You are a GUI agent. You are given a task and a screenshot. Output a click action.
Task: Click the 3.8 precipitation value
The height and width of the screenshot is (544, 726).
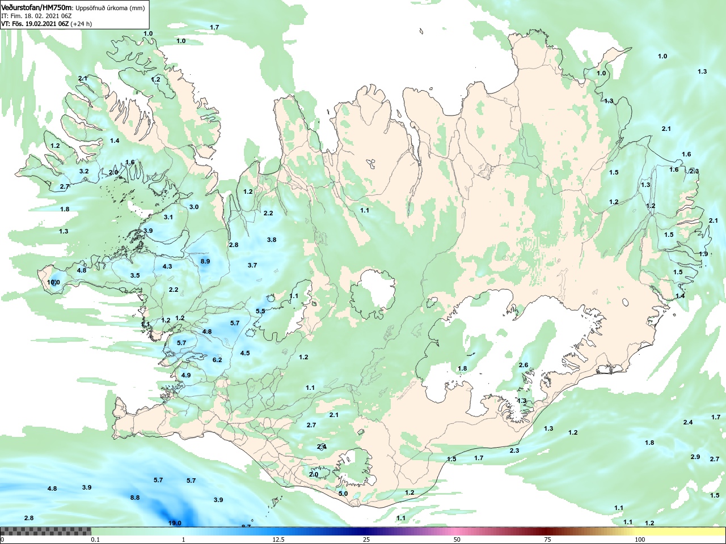pos(272,240)
